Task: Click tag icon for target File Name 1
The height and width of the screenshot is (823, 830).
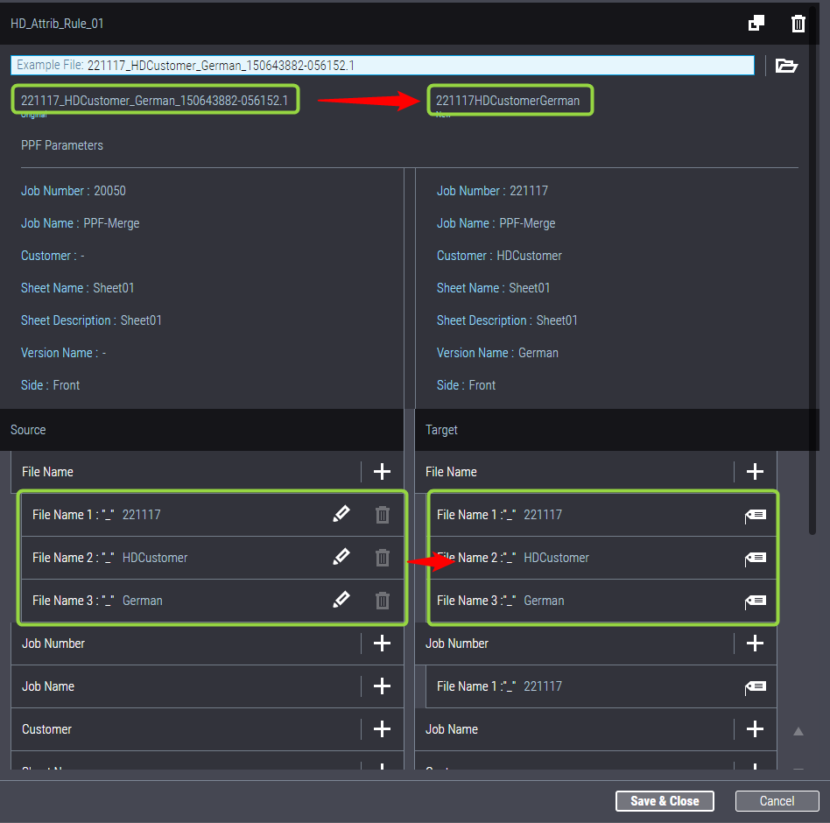Action: 755,515
